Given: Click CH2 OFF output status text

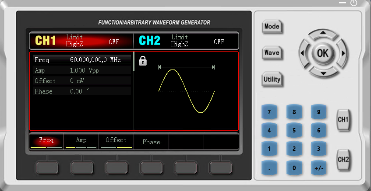Looking at the screenshot, I should [219, 42].
